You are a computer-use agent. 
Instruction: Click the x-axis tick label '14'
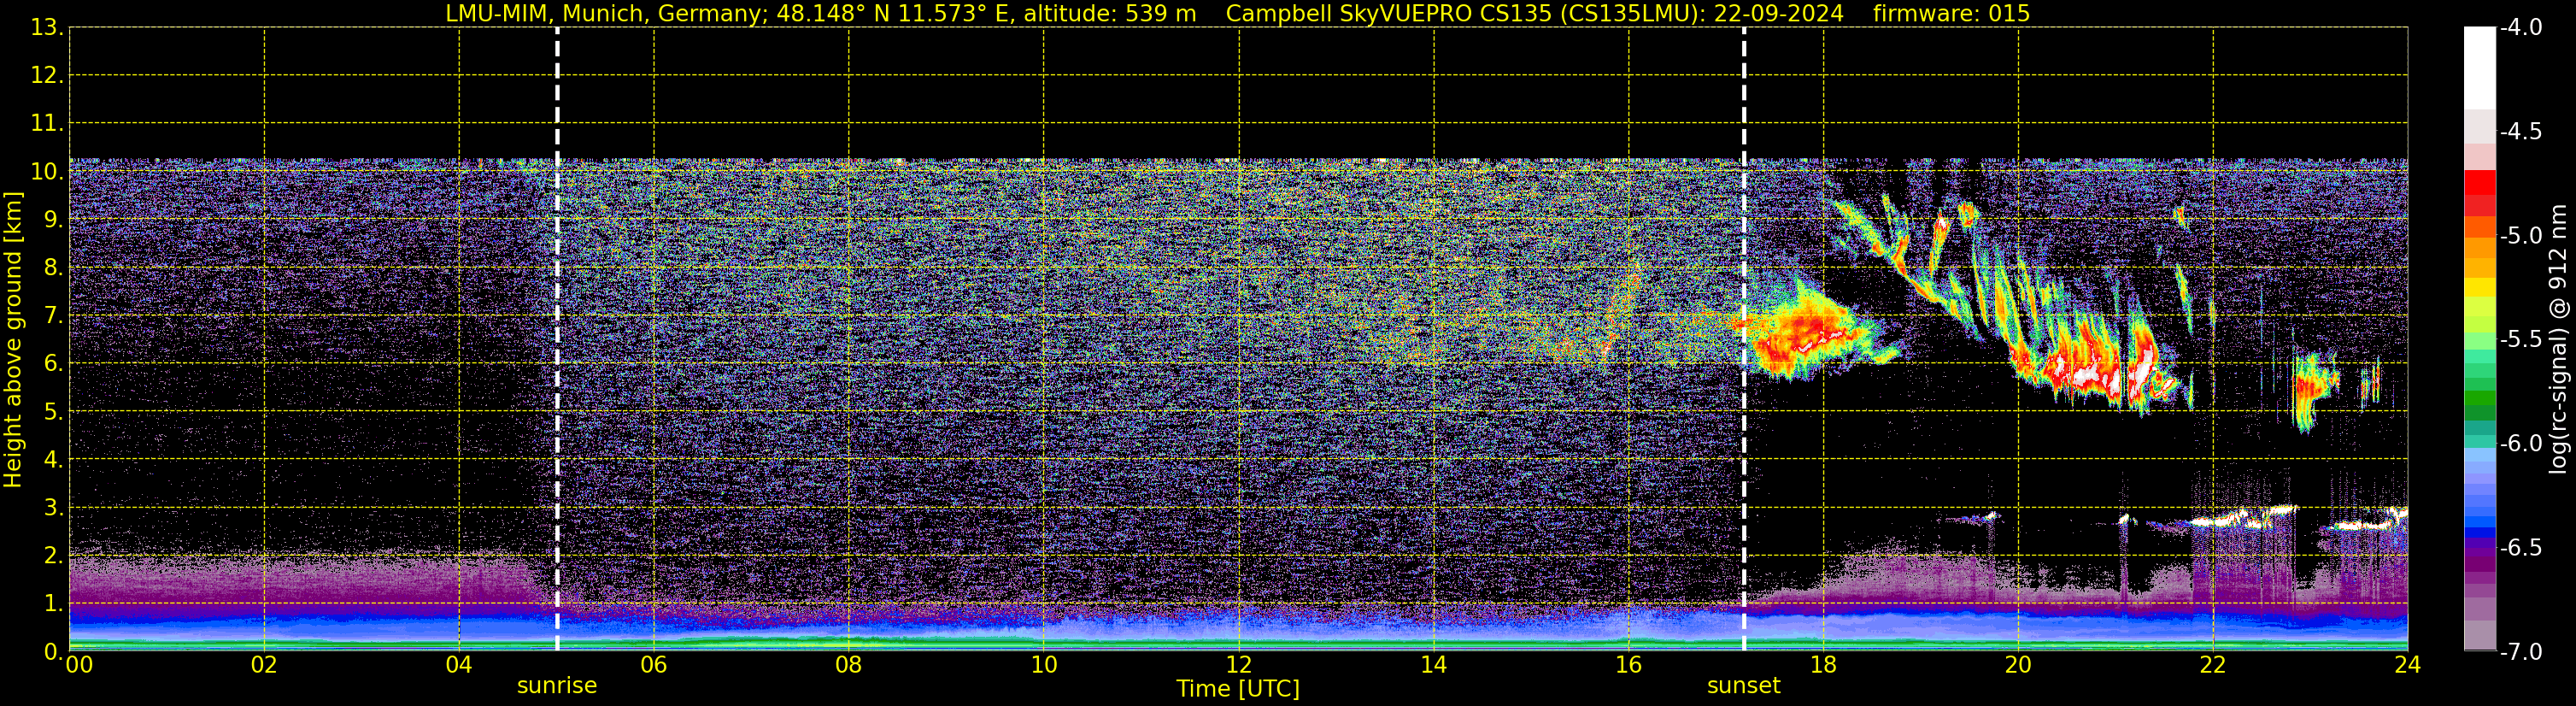[x=1434, y=665]
